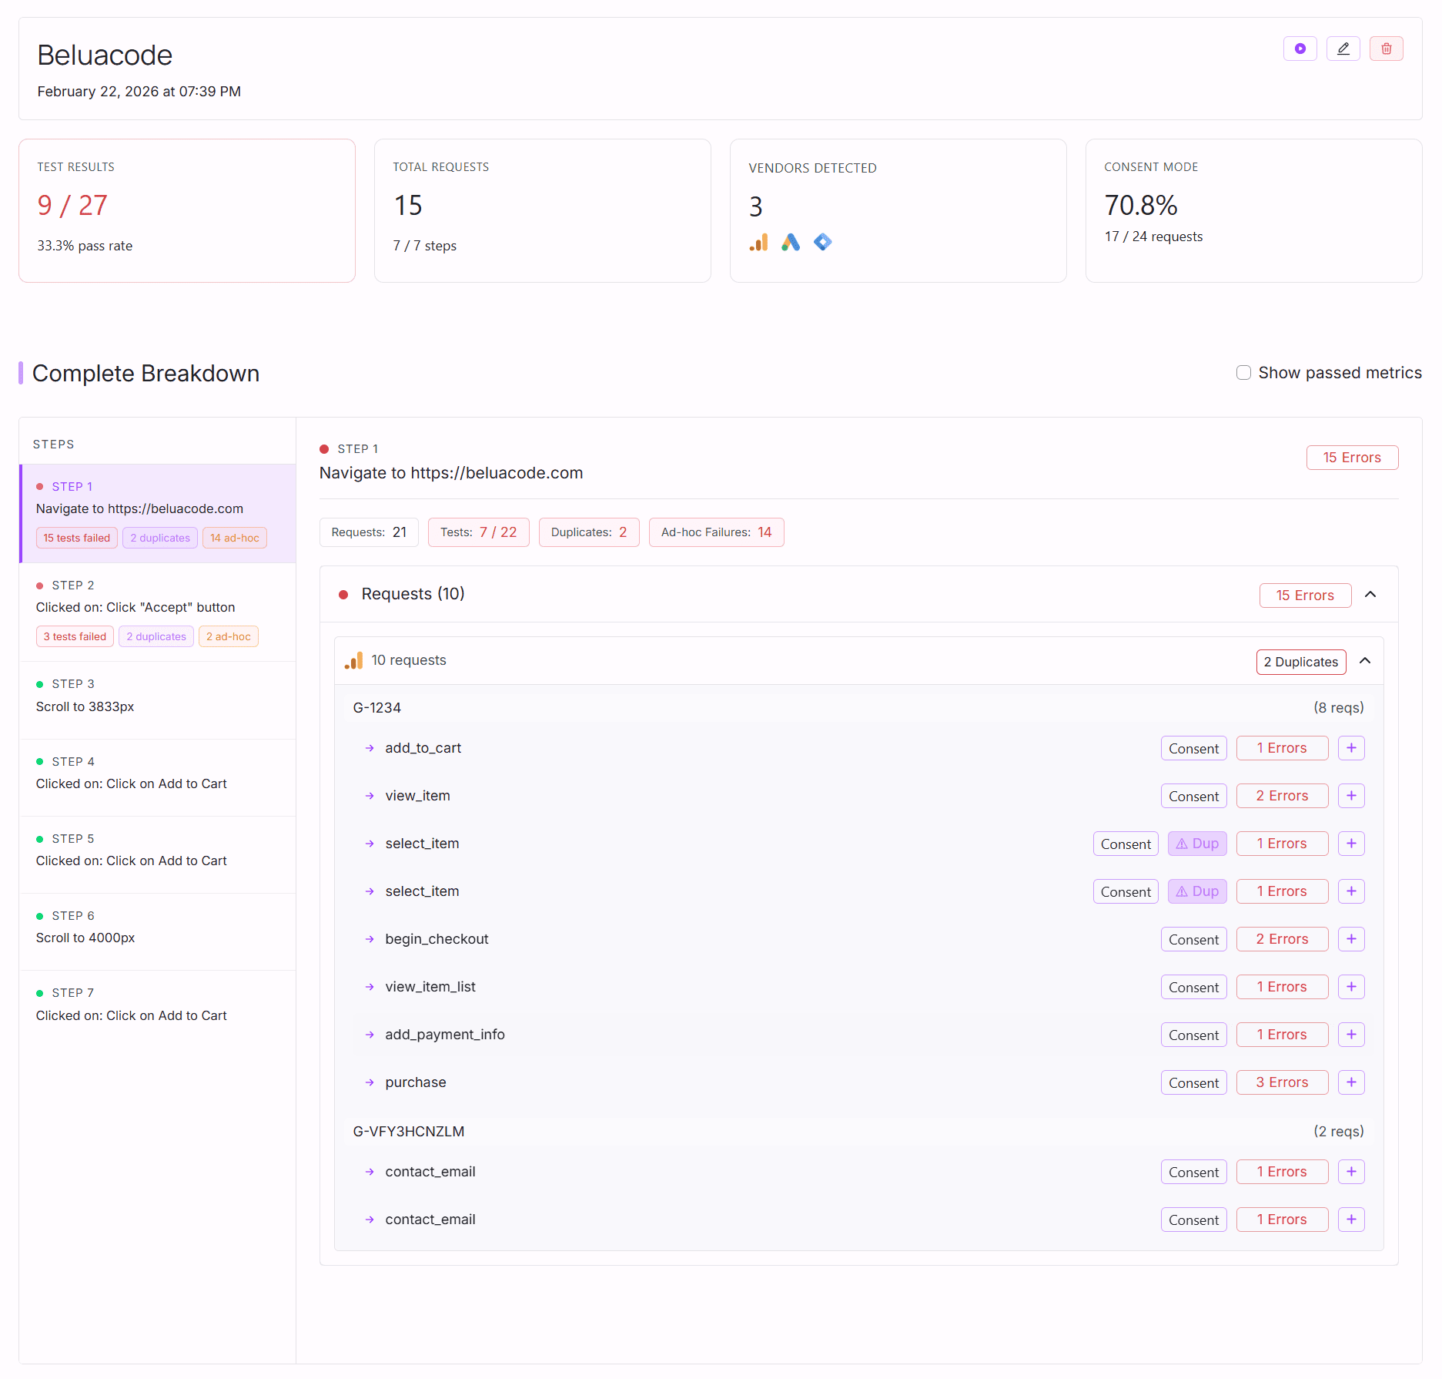Click the Google Analytics vendor icon
The height and width of the screenshot is (1379, 1442).
(x=759, y=242)
